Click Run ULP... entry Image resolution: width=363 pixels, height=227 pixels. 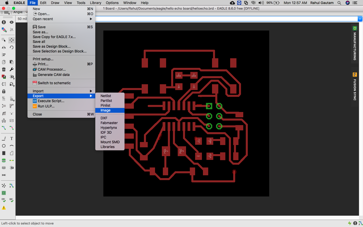pos(61,106)
